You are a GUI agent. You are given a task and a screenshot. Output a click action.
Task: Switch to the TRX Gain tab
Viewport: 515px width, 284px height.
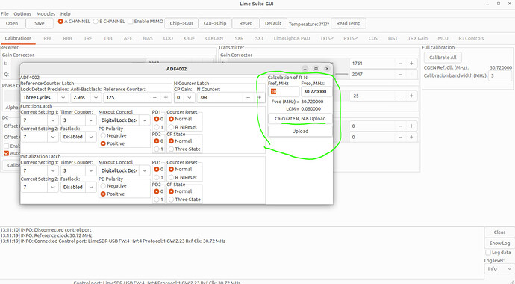pyautogui.click(x=417, y=38)
